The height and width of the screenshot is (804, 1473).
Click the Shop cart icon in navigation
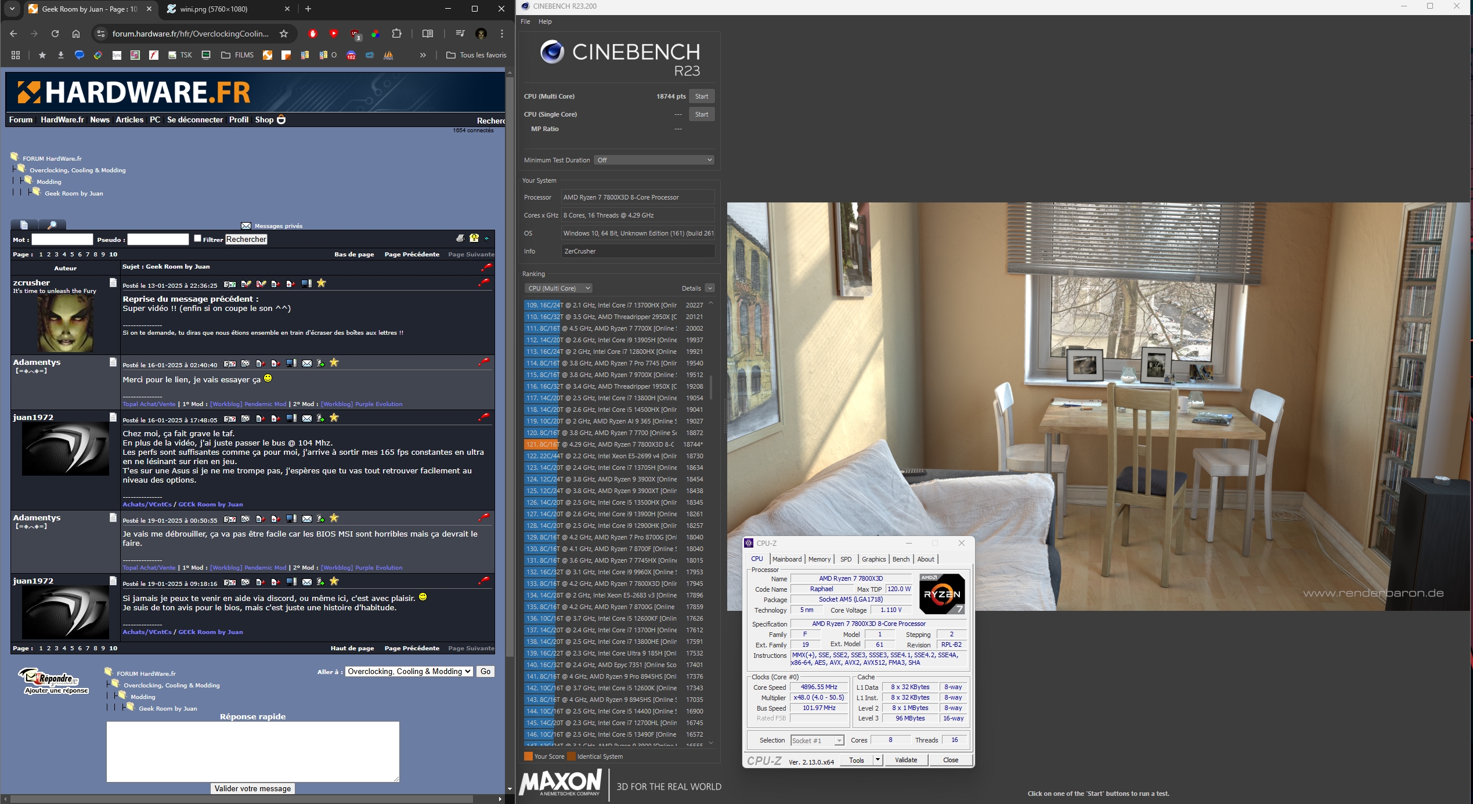(x=281, y=119)
